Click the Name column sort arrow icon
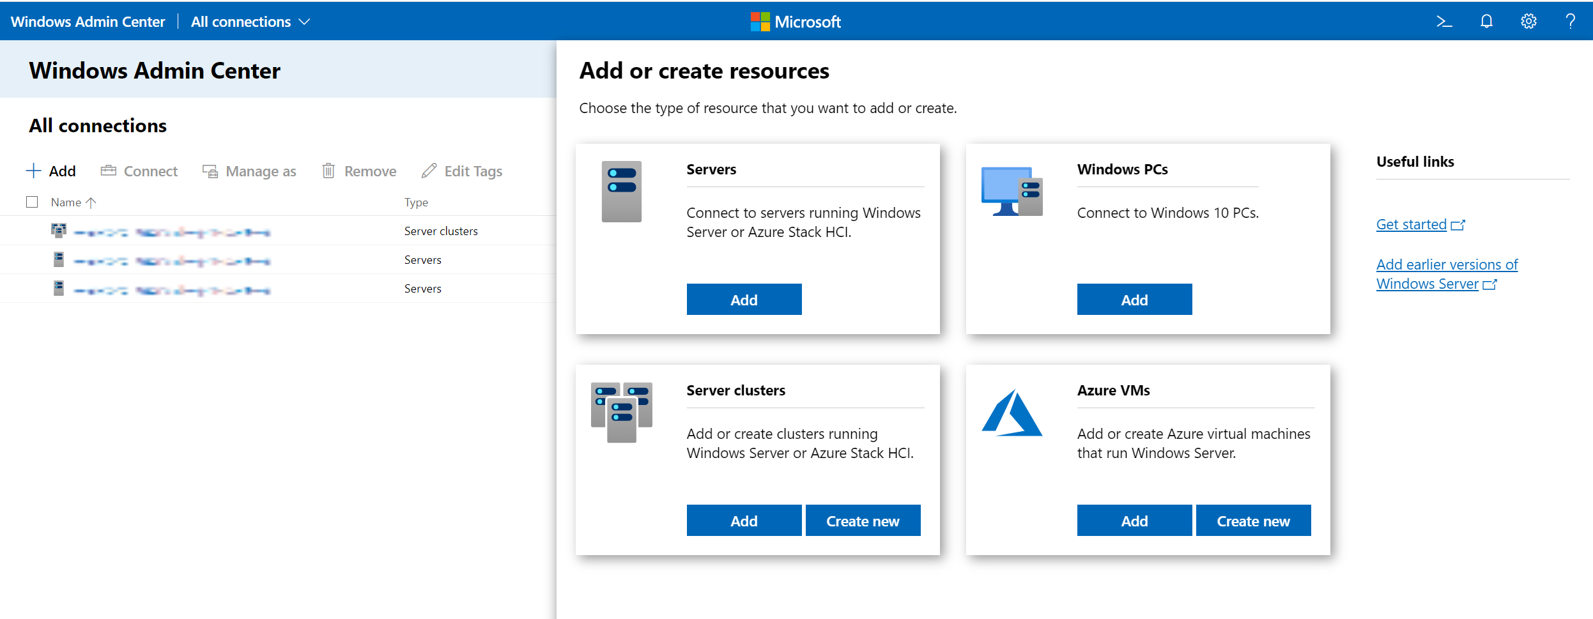The width and height of the screenshot is (1593, 619). (x=91, y=203)
